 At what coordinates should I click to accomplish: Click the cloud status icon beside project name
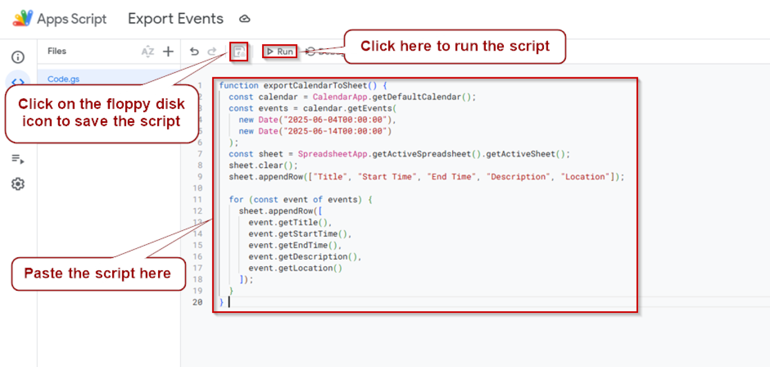pyautogui.click(x=244, y=19)
